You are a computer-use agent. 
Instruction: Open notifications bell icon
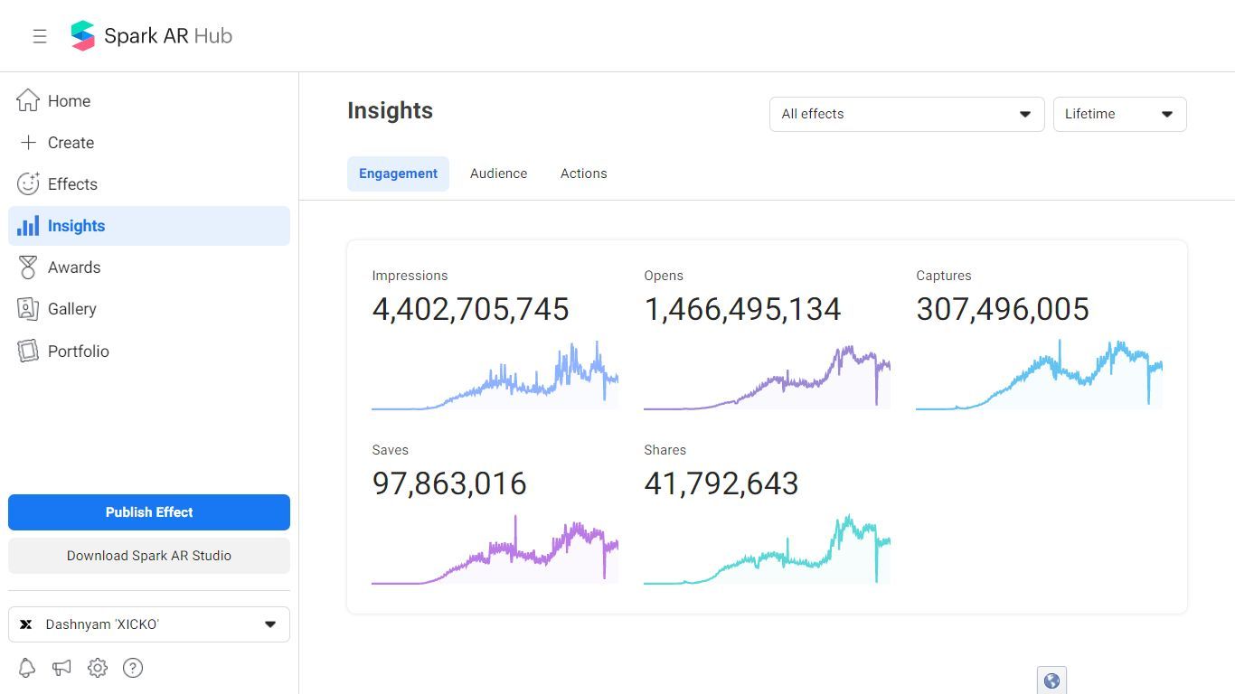pyautogui.click(x=27, y=668)
